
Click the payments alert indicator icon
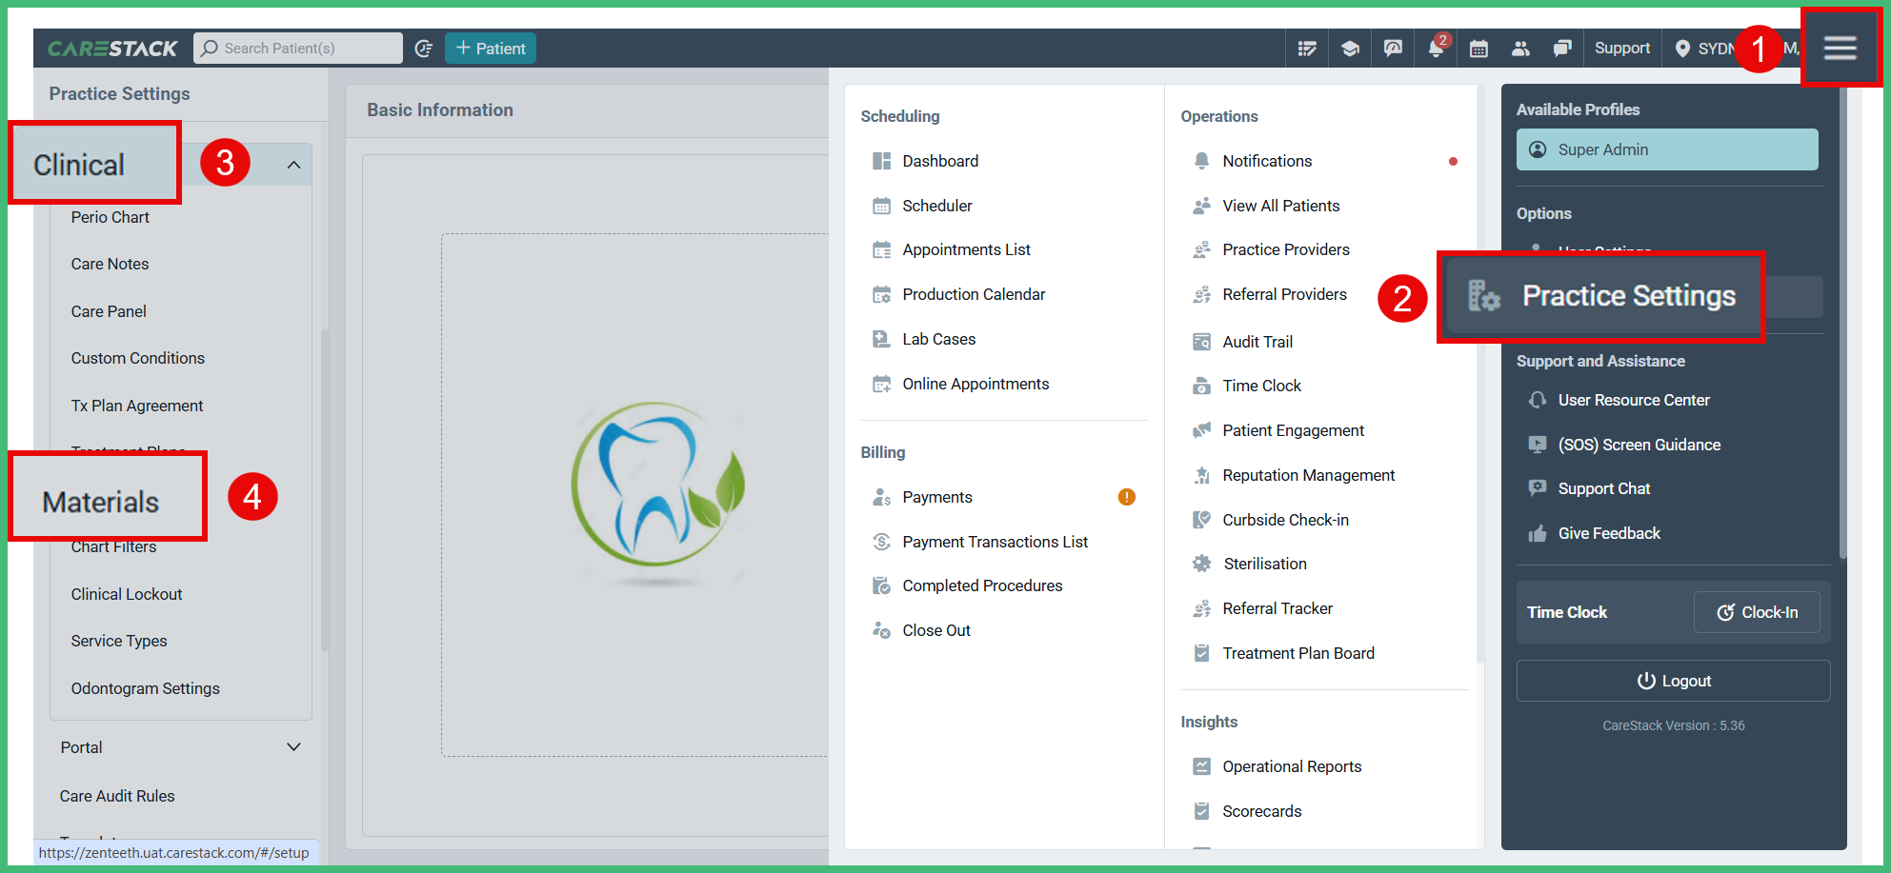(1126, 496)
